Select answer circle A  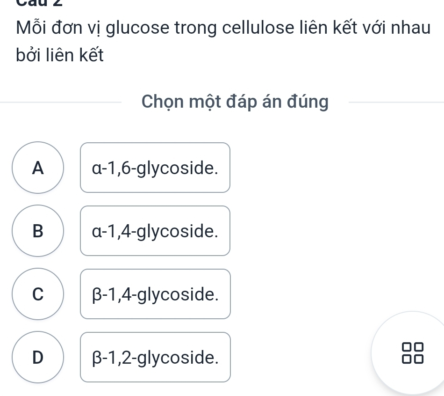click(38, 168)
